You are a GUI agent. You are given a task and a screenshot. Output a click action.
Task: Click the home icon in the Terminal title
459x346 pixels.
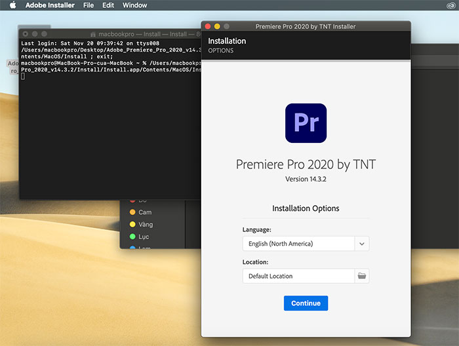point(93,34)
